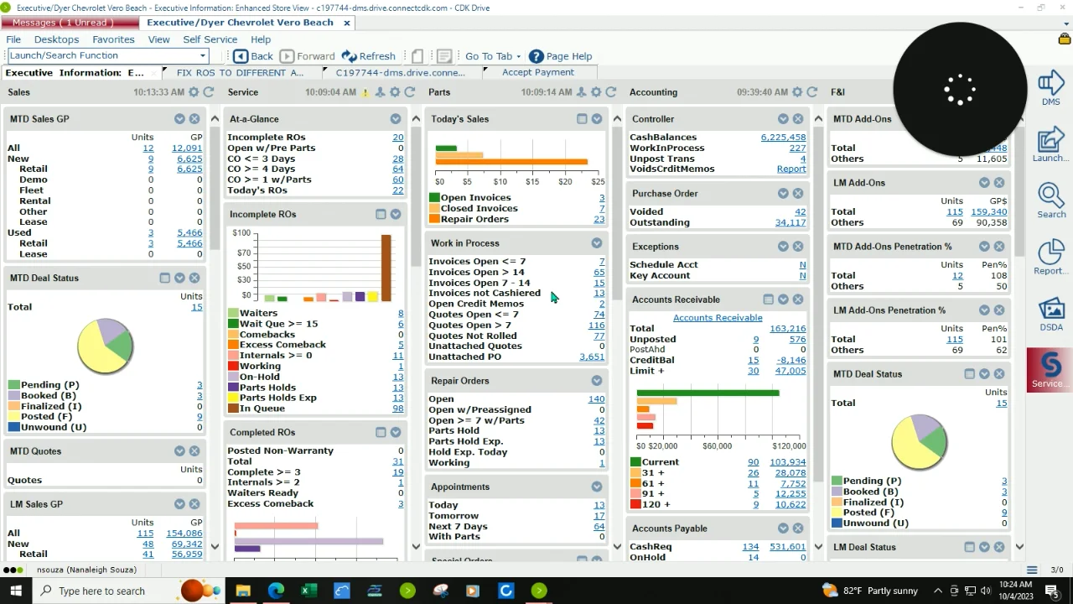Viewport: 1073px width, 604px height.
Task: Click the In Queue brown legend swatch
Action: pos(233,409)
